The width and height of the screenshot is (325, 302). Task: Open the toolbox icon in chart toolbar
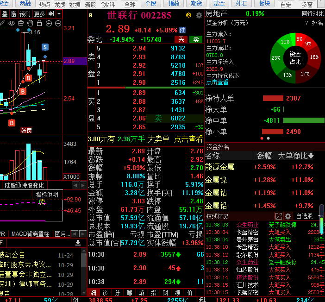click(21, 23)
